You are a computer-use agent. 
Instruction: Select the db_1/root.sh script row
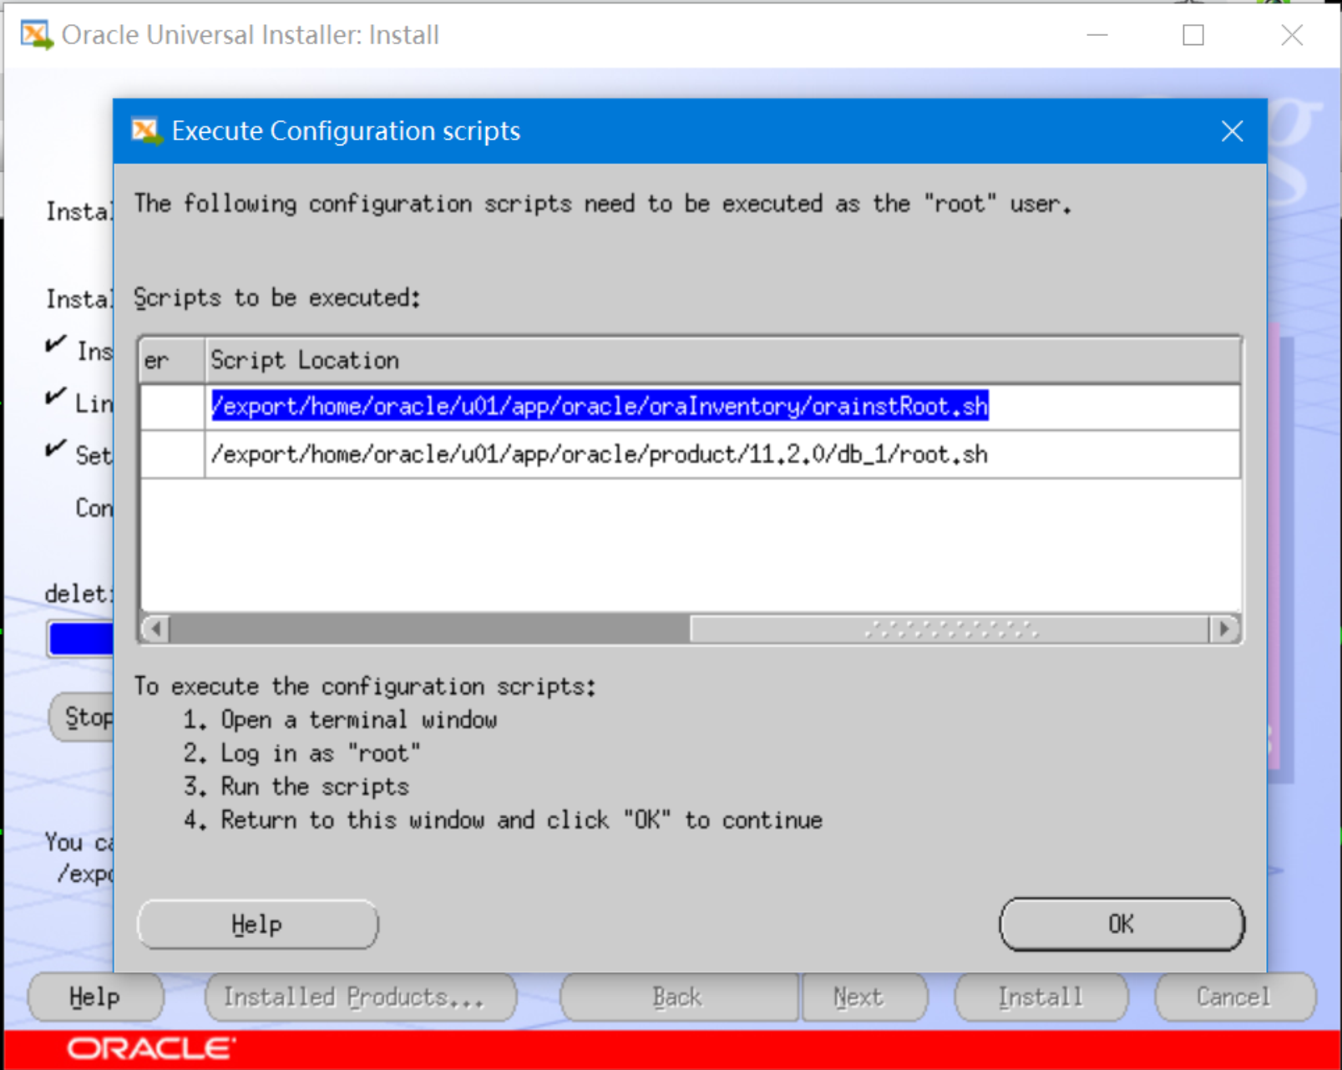[690, 454]
